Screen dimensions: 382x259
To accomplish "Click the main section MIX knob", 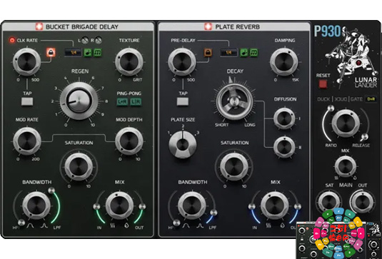I will pos(345,166).
